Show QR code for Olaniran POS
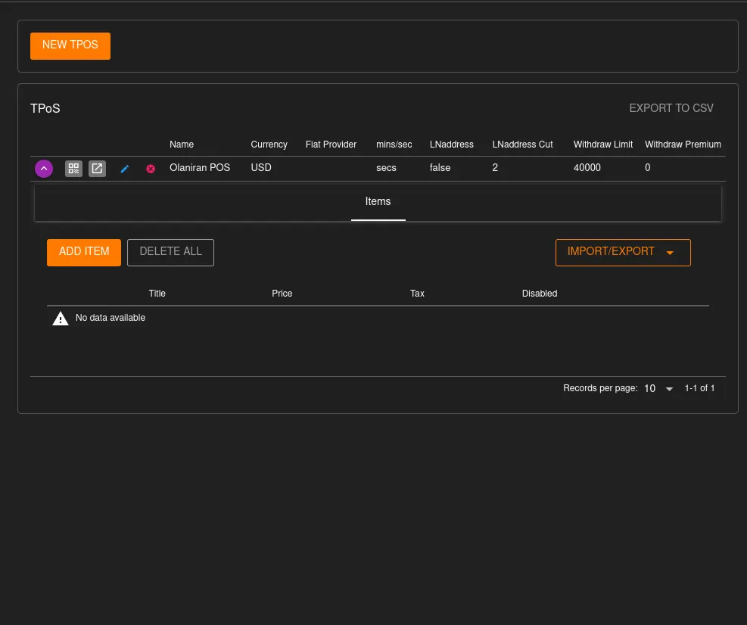The height and width of the screenshot is (625, 747). (73, 169)
